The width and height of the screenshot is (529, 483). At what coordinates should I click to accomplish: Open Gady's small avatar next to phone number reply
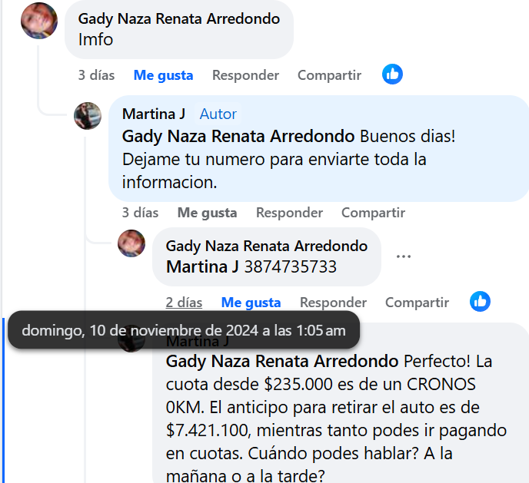[131, 243]
